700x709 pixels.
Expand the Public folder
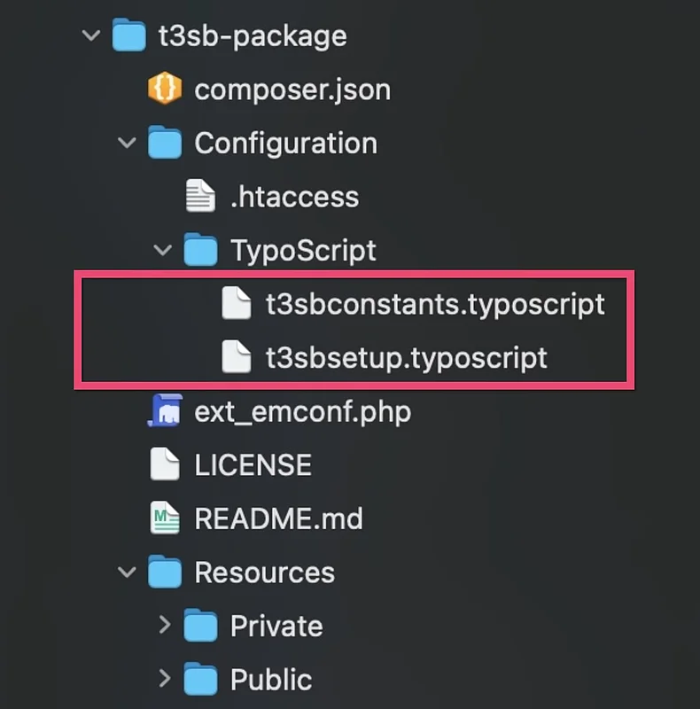164,680
